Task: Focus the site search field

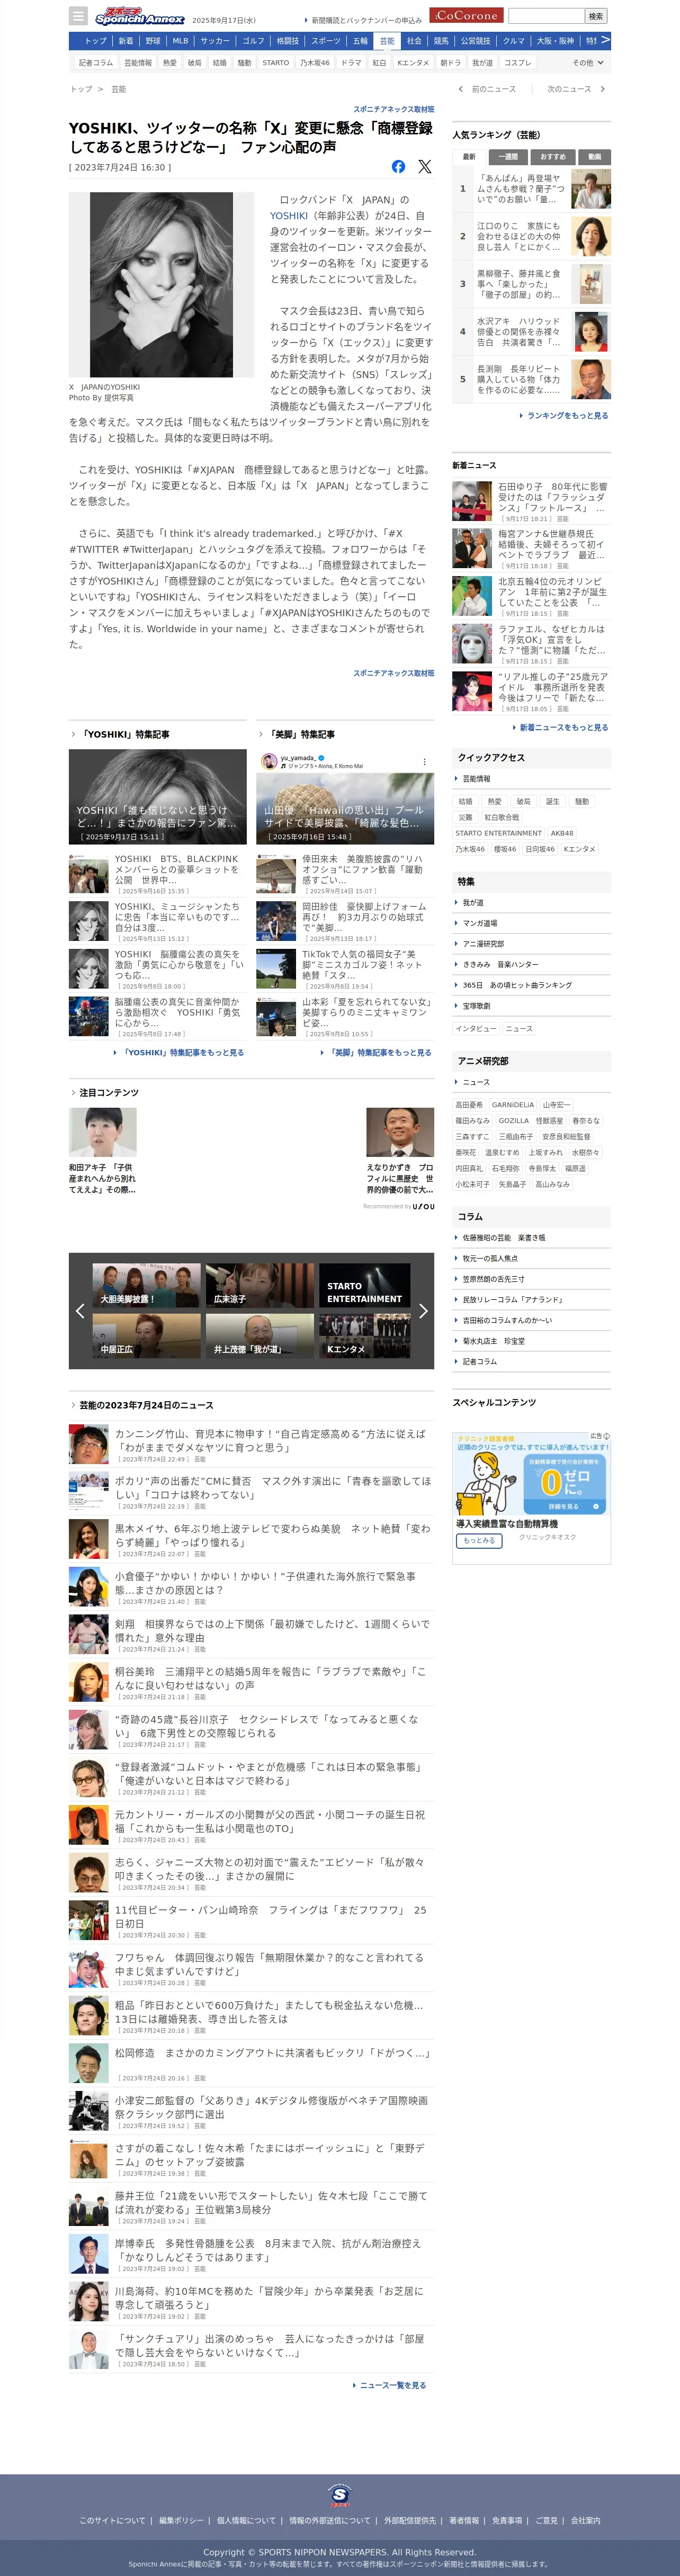Action: pyautogui.click(x=546, y=16)
